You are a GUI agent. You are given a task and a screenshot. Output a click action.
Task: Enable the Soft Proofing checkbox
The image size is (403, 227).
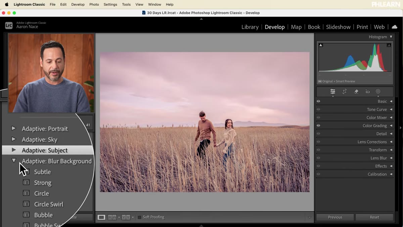pos(140,217)
